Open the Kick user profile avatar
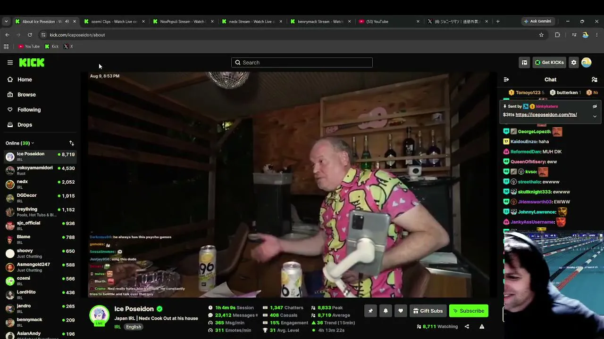 pyautogui.click(x=587, y=62)
